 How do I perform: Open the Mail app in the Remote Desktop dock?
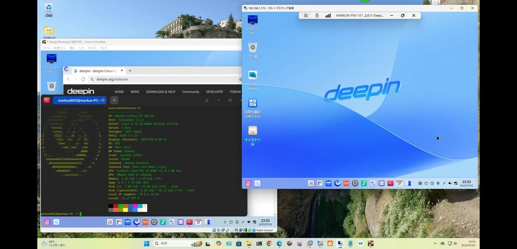point(381,183)
